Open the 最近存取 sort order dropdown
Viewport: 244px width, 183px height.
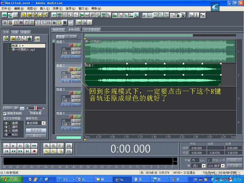(44, 123)
